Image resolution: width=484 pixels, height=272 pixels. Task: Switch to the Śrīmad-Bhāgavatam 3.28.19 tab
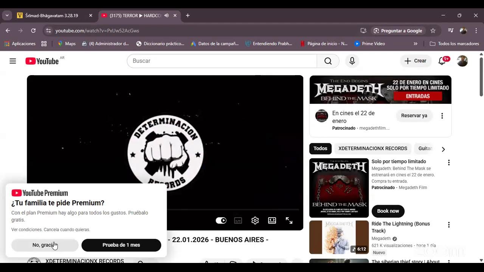pos(52,15)
